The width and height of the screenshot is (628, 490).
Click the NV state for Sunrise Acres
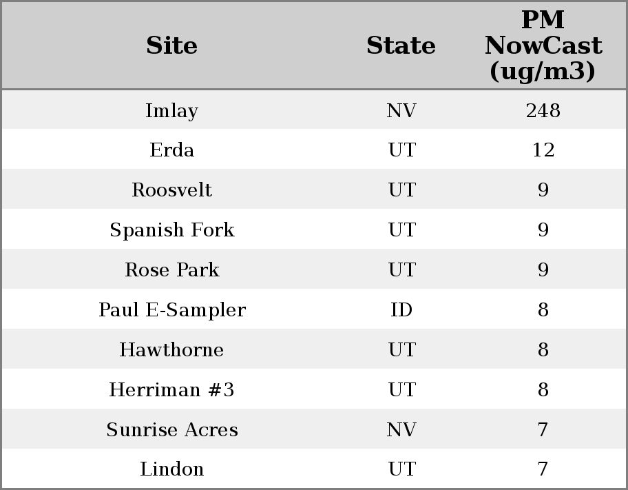tap(401, 430)
